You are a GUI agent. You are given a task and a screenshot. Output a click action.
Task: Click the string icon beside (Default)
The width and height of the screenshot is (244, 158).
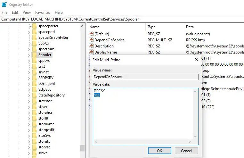[x=91, y=34]
